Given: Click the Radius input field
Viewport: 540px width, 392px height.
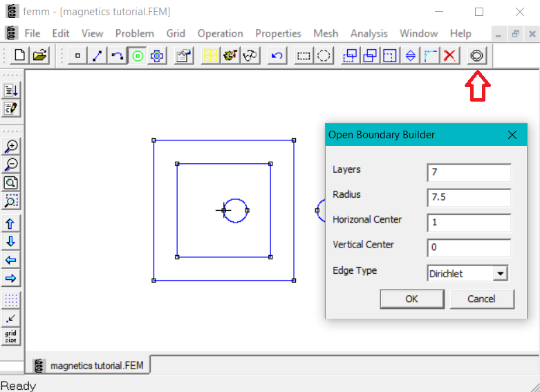Looking at the screenshot, I should [x=469, y=198].
